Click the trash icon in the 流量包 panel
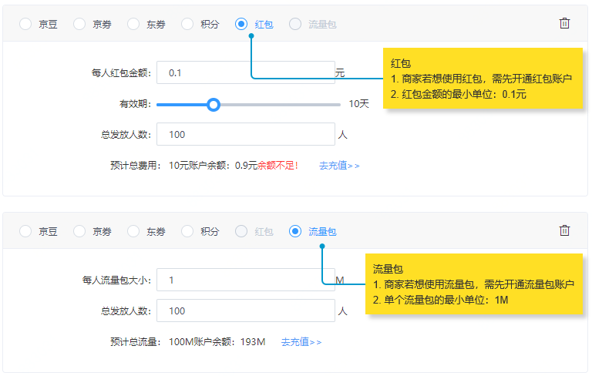This screenshot has height=376, width=592. 564,230
